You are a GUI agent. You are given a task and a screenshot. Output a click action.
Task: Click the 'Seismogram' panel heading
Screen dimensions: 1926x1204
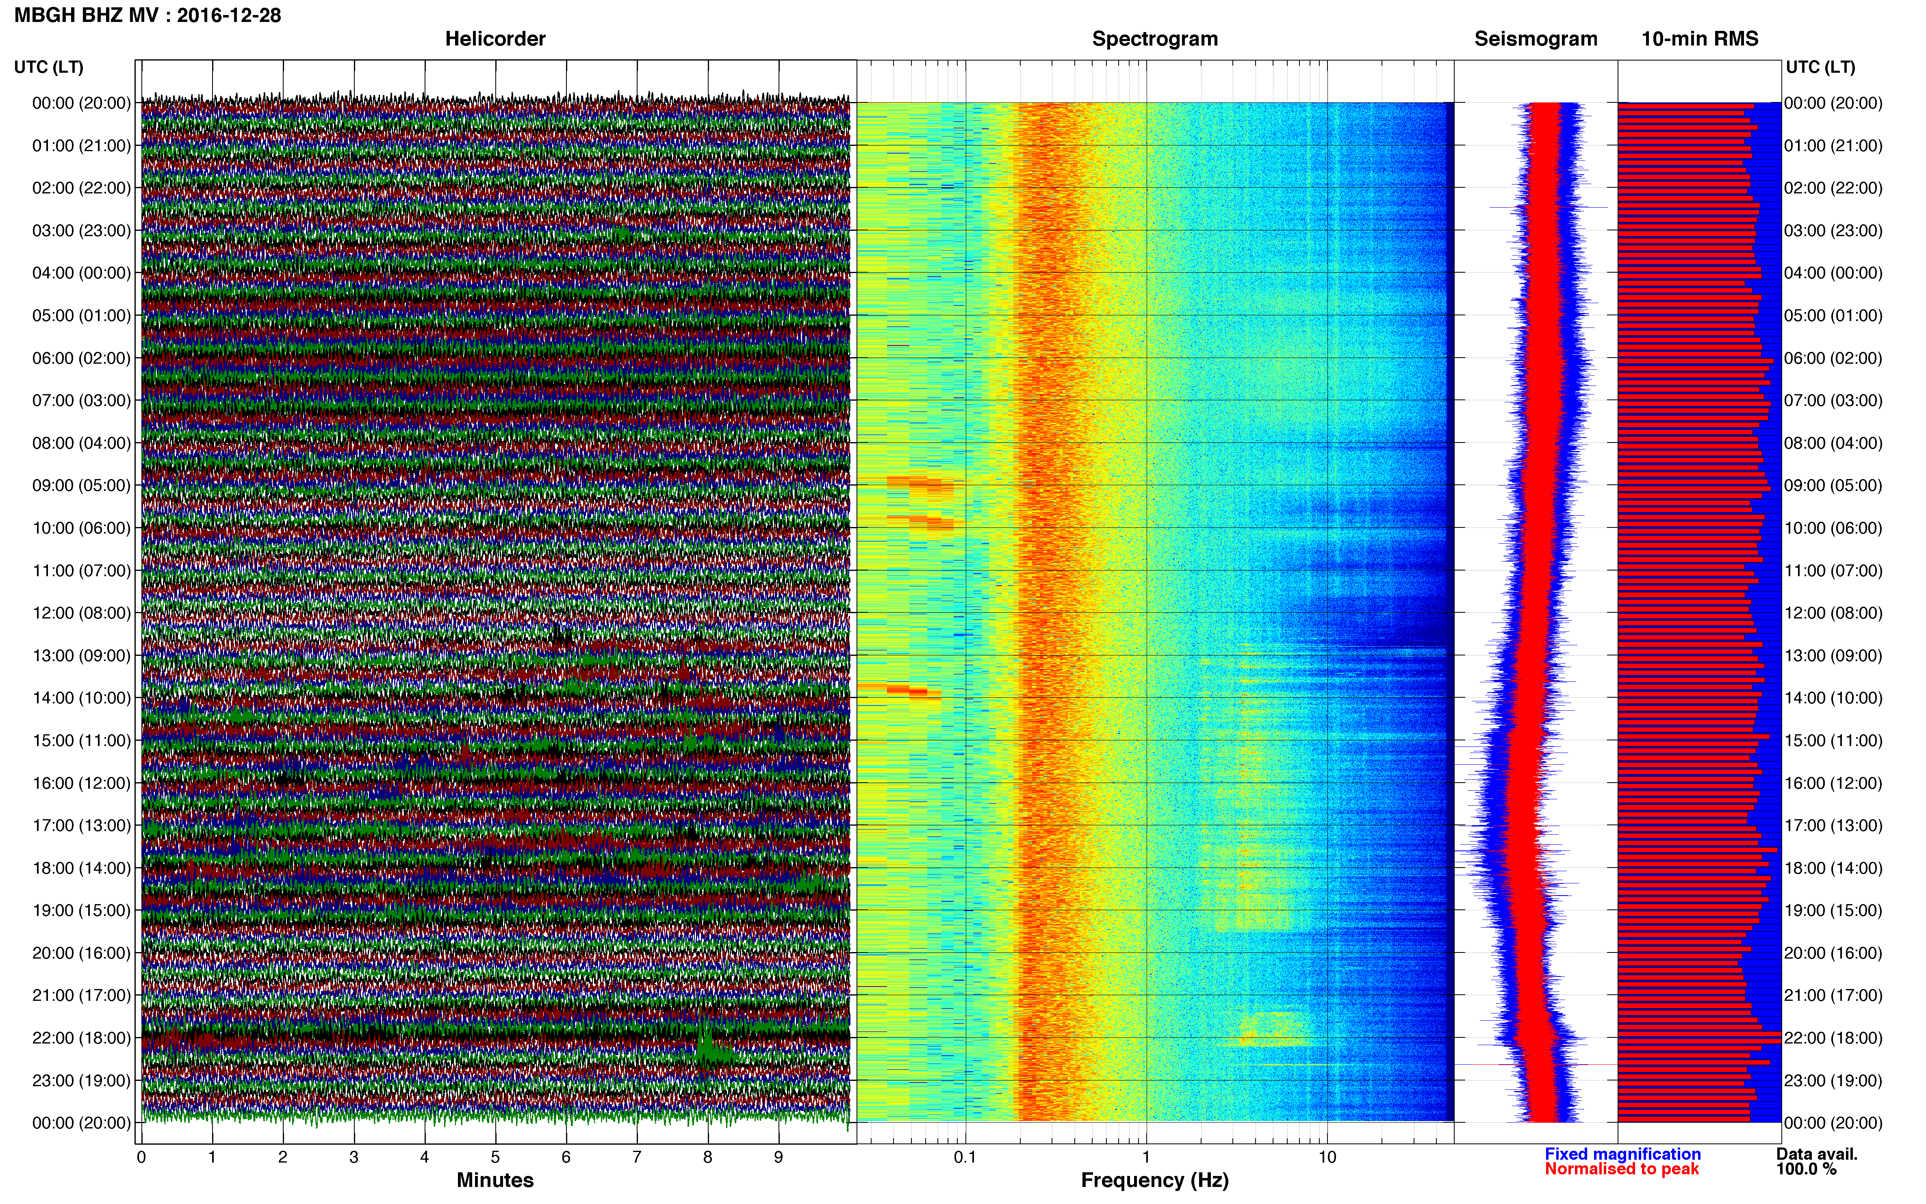pyautogui.click(x=1536, y=39)
